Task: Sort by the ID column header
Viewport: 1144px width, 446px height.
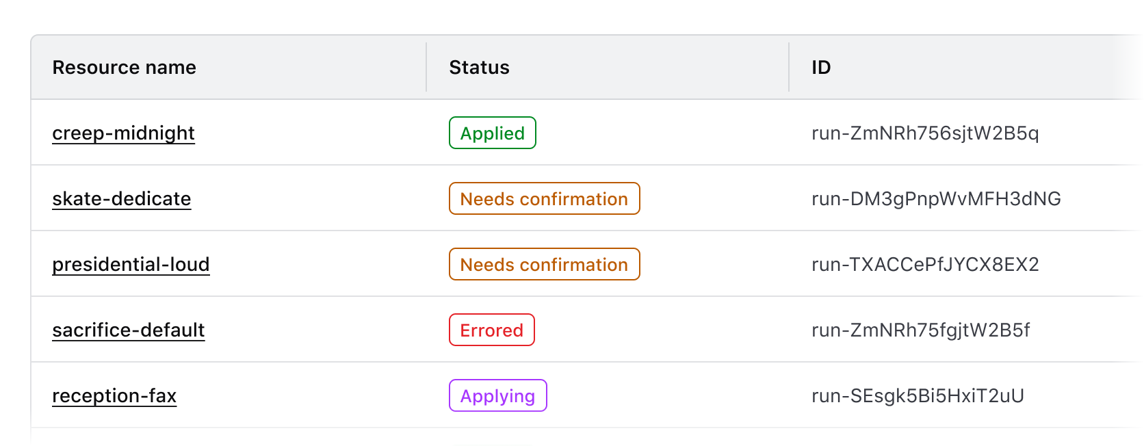Action: (x=821, y=67)
